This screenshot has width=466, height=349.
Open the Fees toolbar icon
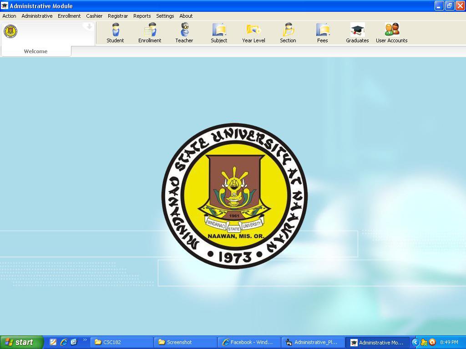323,33
